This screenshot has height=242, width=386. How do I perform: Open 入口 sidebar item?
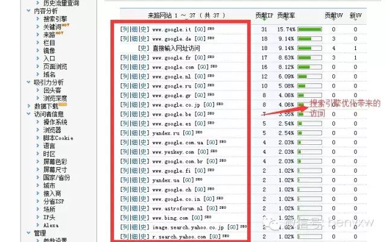point(49,59)
